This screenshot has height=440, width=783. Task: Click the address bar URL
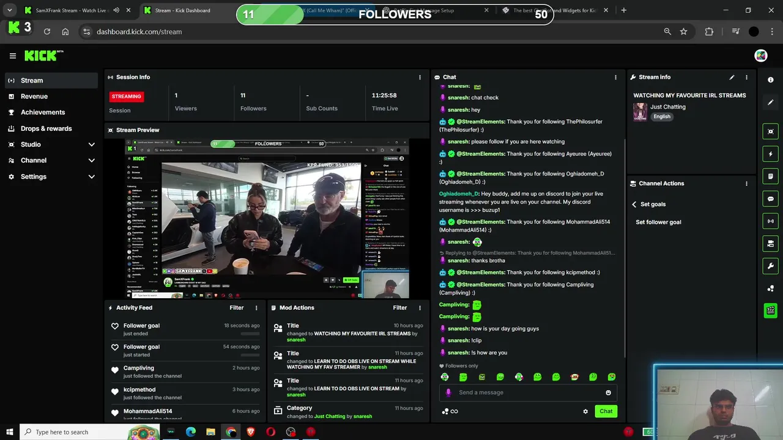pos(139,32)
